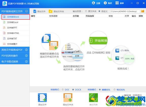Click the top 添加文件夹 folder icon
This screenshot has width=146, height=107.
coord(50,11)
